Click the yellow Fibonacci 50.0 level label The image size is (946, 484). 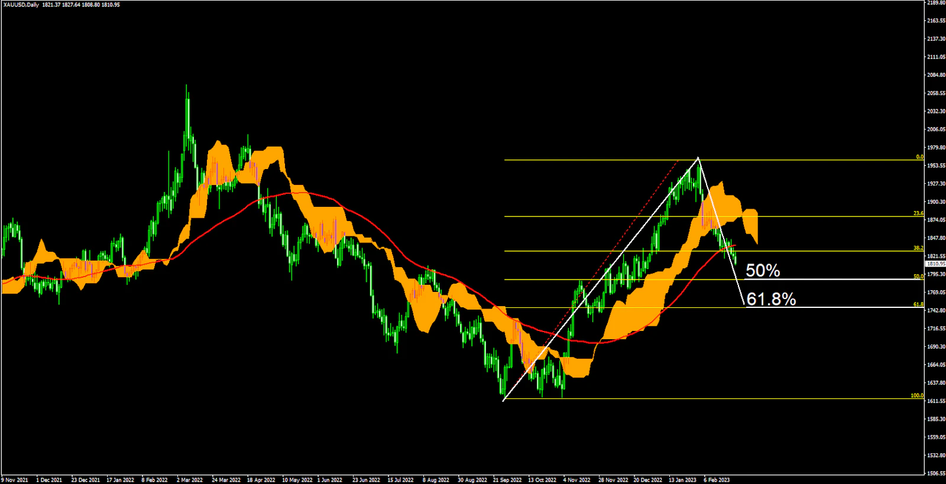pos(918,277)
